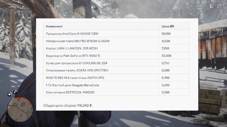This screenshot has width=227, height=127.
Task: Select the "Материнская плата MSI PRO B760M-G DDR4" row
Action: click(116, 41)
